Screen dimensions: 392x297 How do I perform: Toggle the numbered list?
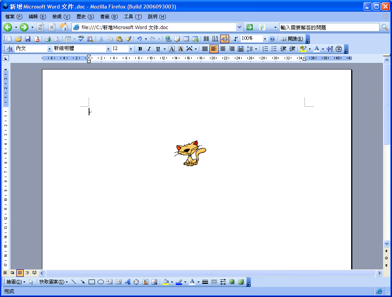265,49
